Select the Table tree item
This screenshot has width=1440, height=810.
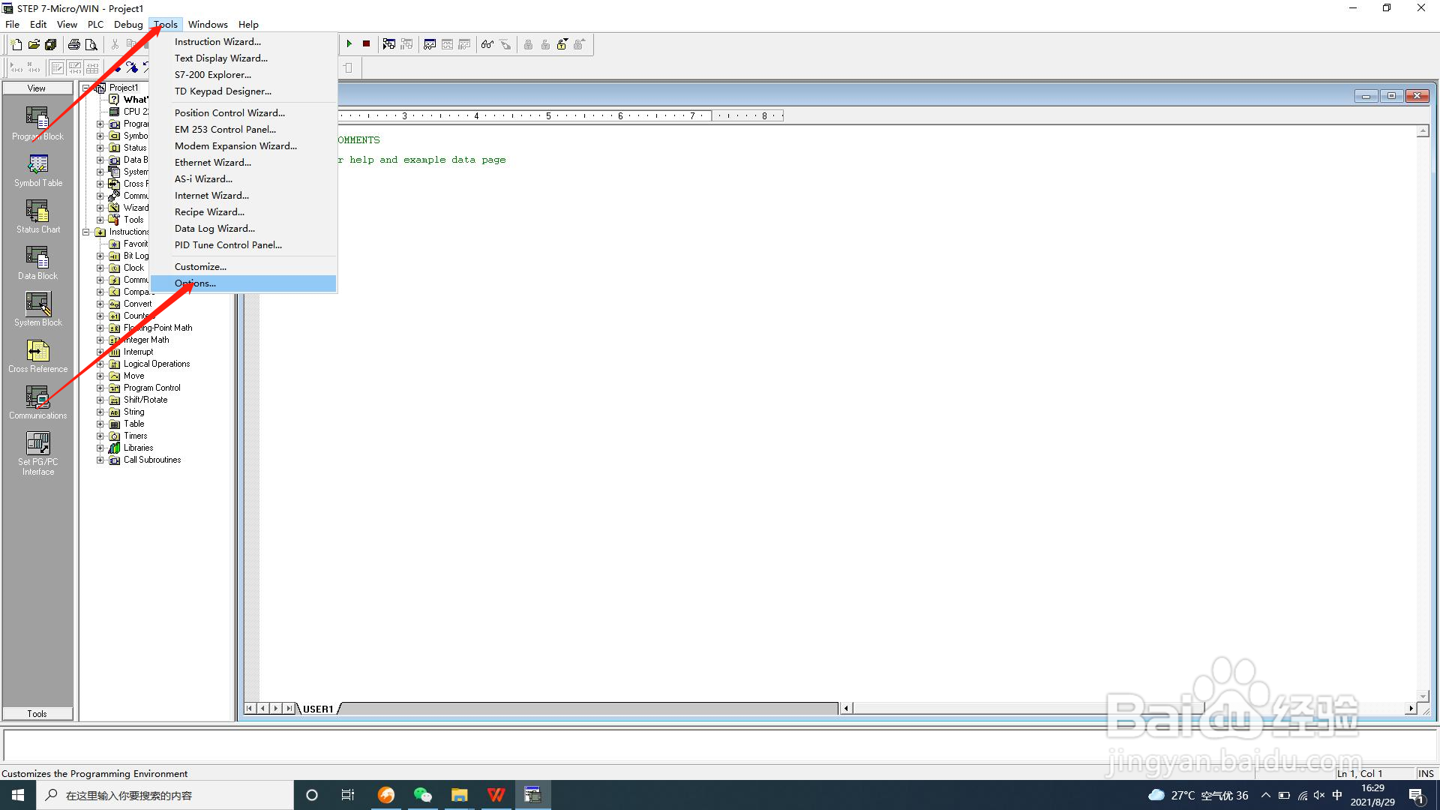coord(134,424)
